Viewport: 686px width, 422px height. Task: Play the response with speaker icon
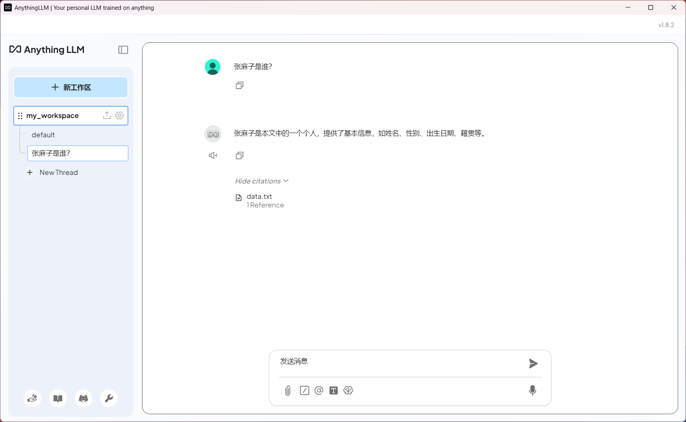(213, 156)
